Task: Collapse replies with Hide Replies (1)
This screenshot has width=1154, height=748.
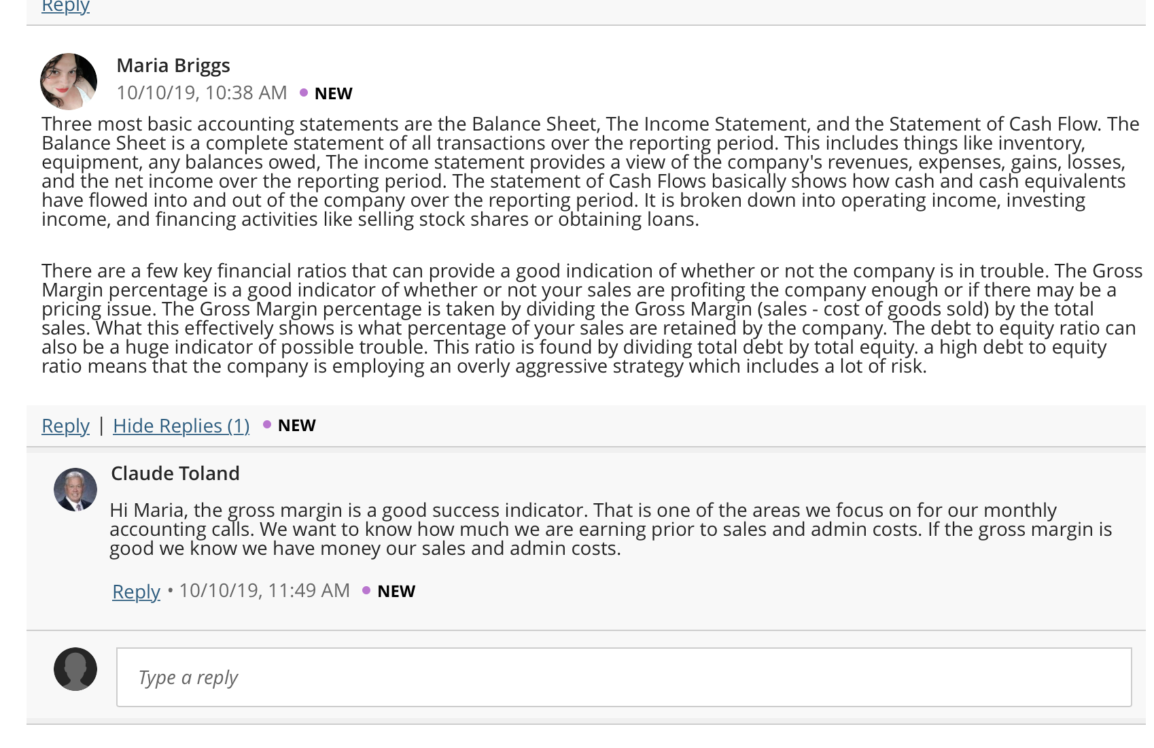Action: [181, 426]
